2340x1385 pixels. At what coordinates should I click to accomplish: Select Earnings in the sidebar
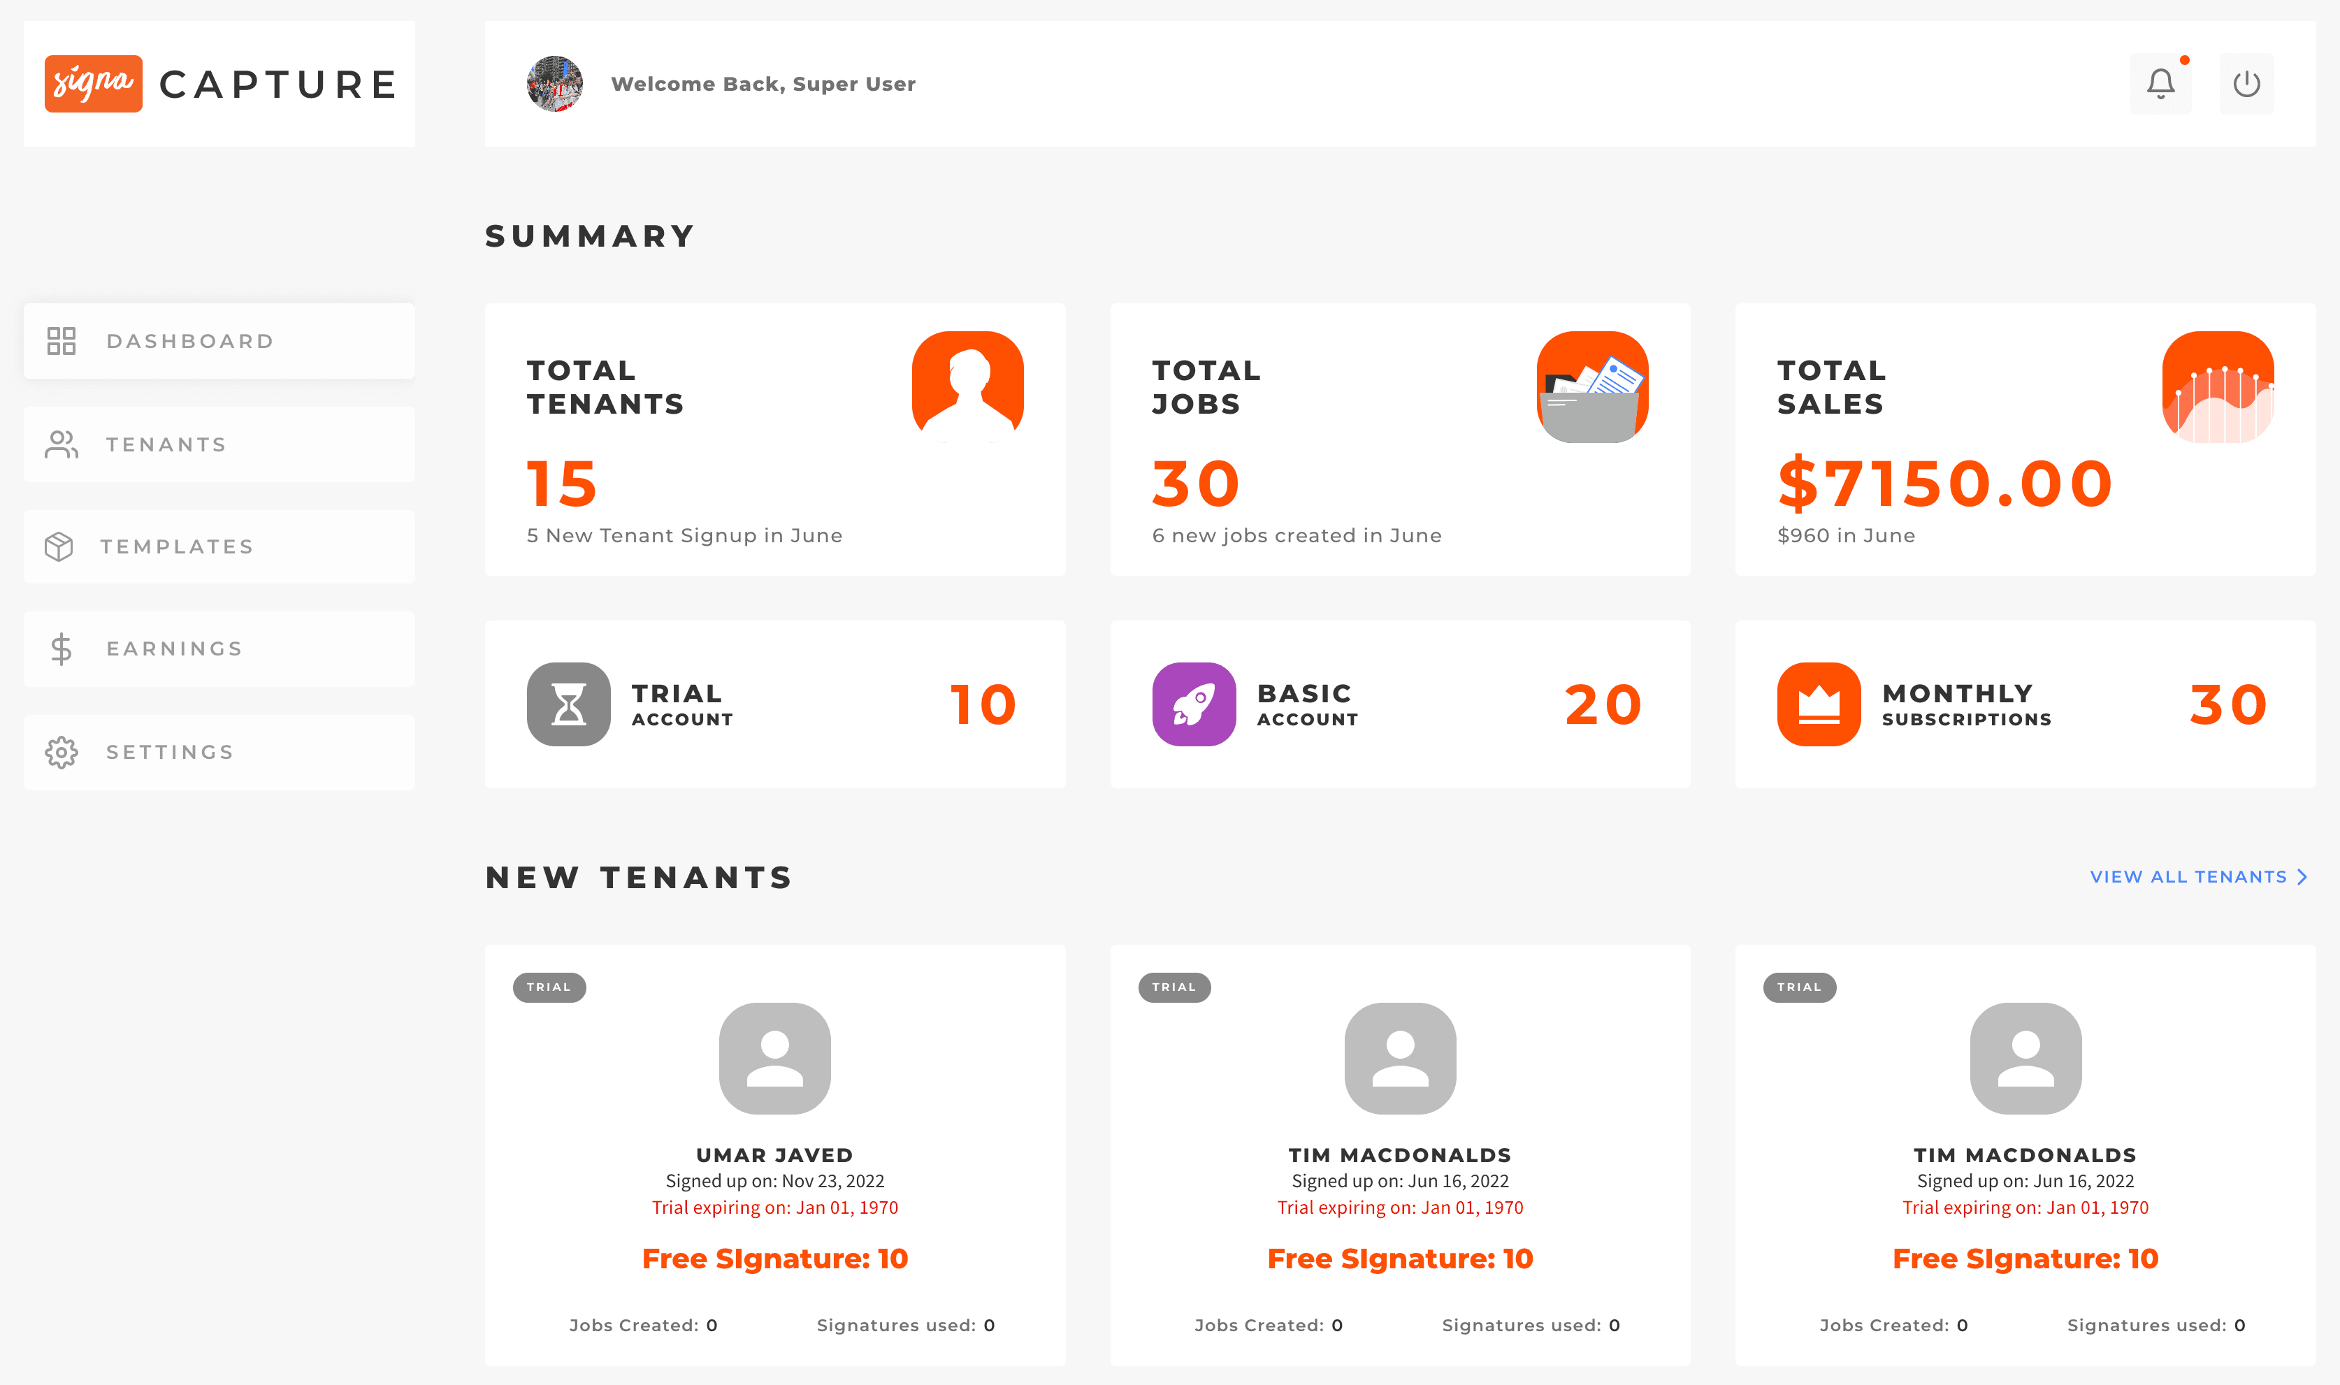[x=219, y=648]
